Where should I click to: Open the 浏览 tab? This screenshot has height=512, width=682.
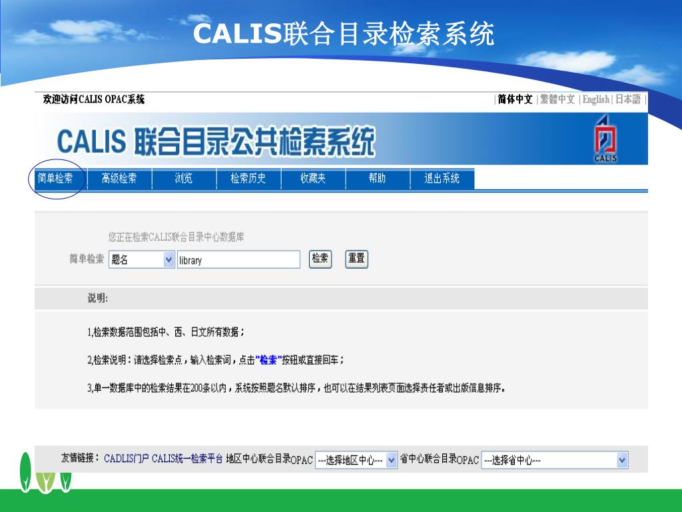184,179
